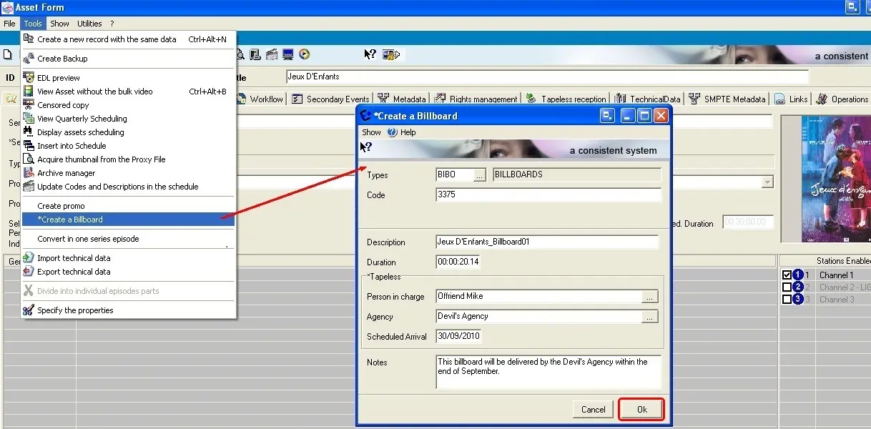Screen dimensions: 871x429
Task: Click the Help question mark icon in the dialog
Action: pyautogui.click(x=392, y=132)
